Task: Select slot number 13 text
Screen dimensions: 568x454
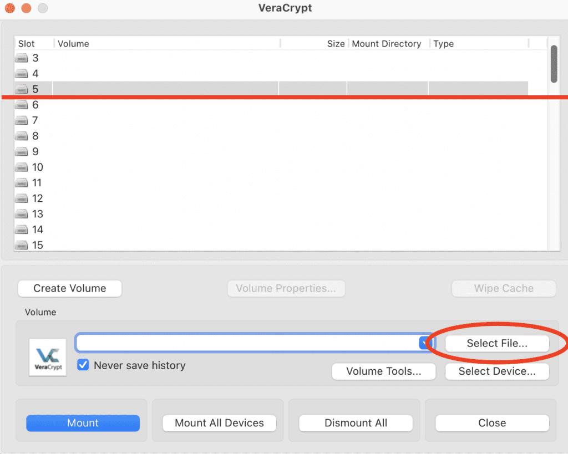Action: click(38, 214)
